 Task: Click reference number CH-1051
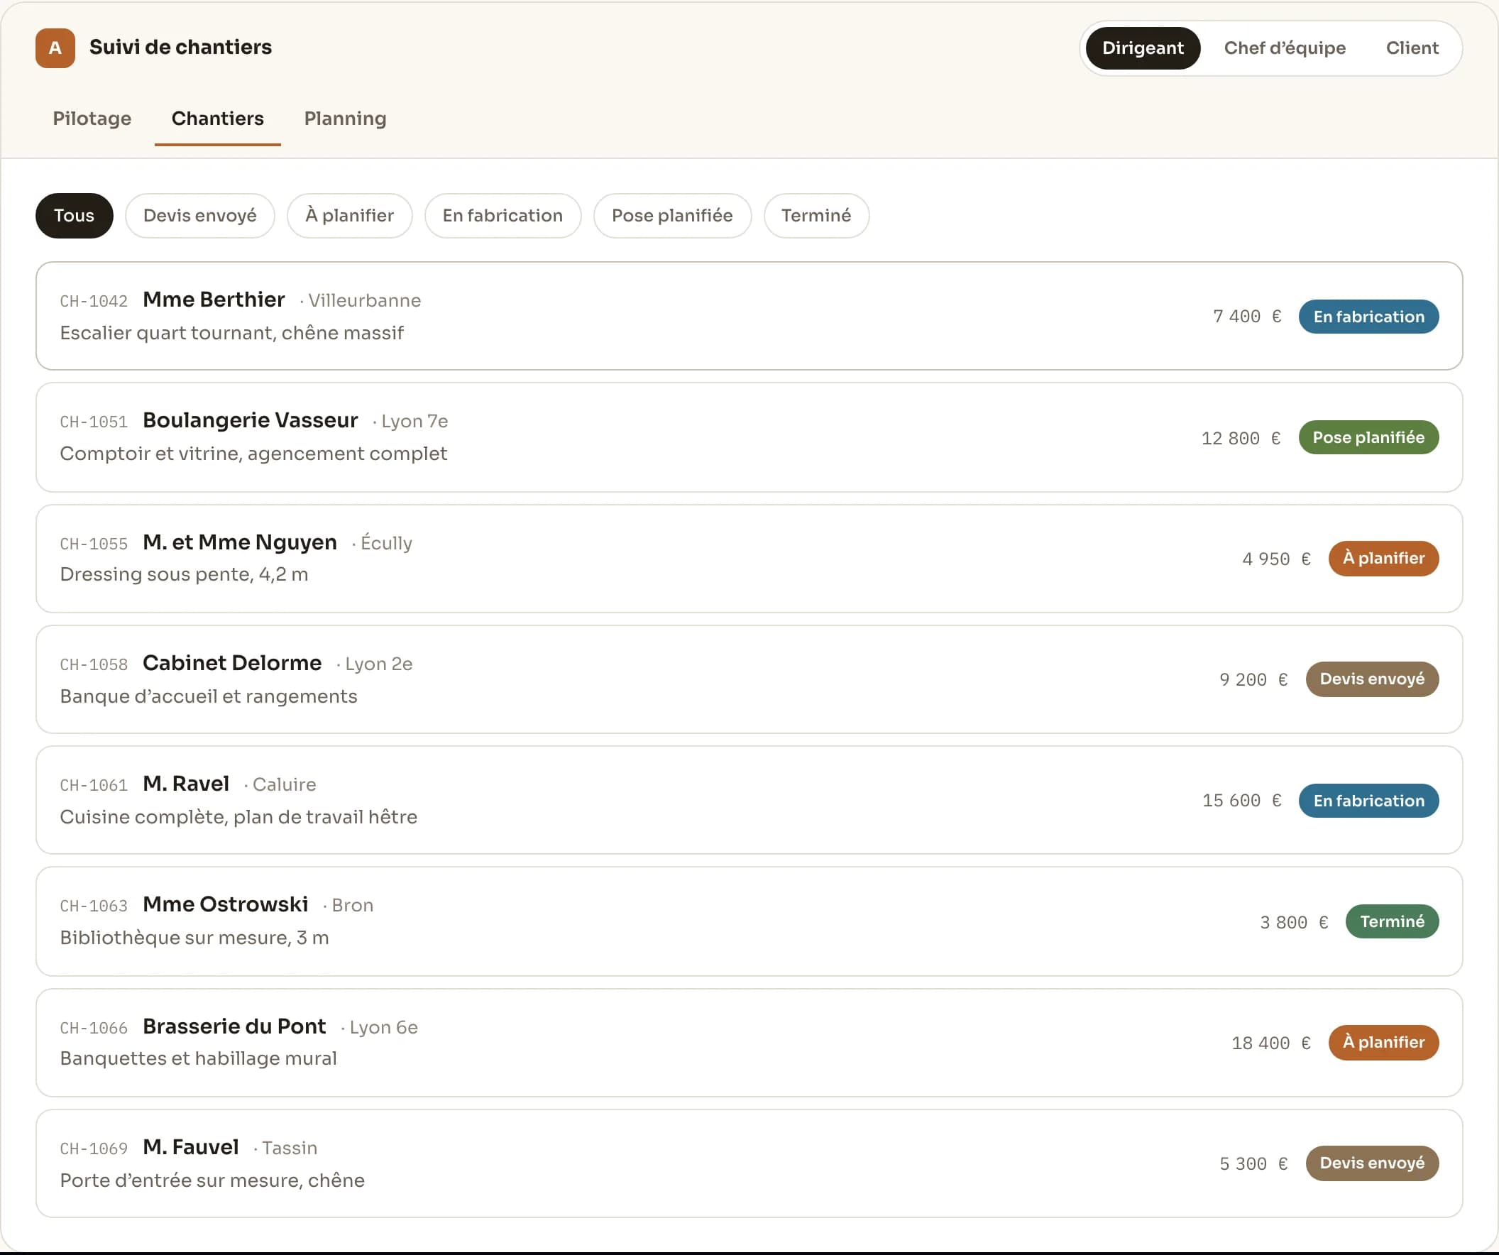[x=94, y=422]
